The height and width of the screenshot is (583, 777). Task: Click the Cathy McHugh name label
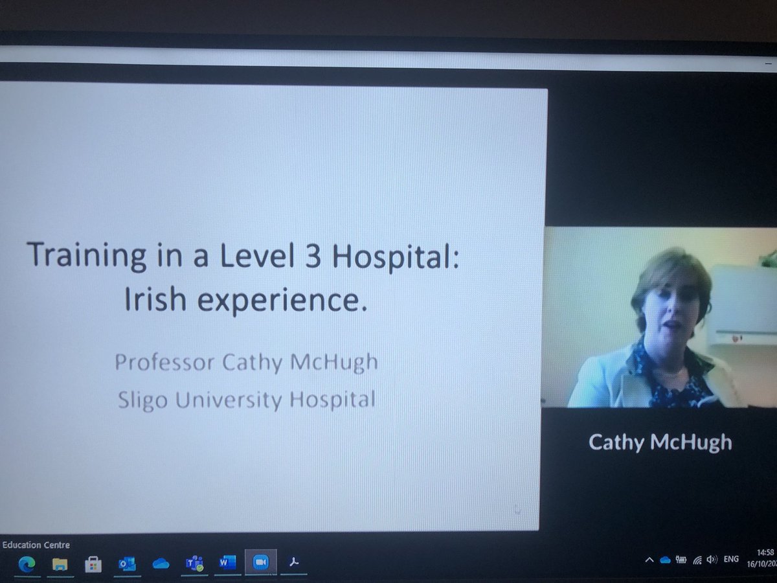tap(660, 442)
